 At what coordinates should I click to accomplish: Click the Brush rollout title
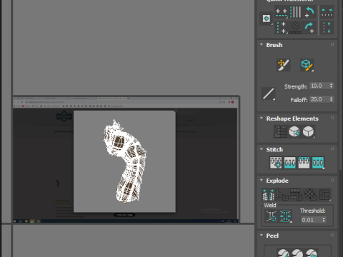pos(274,45)
